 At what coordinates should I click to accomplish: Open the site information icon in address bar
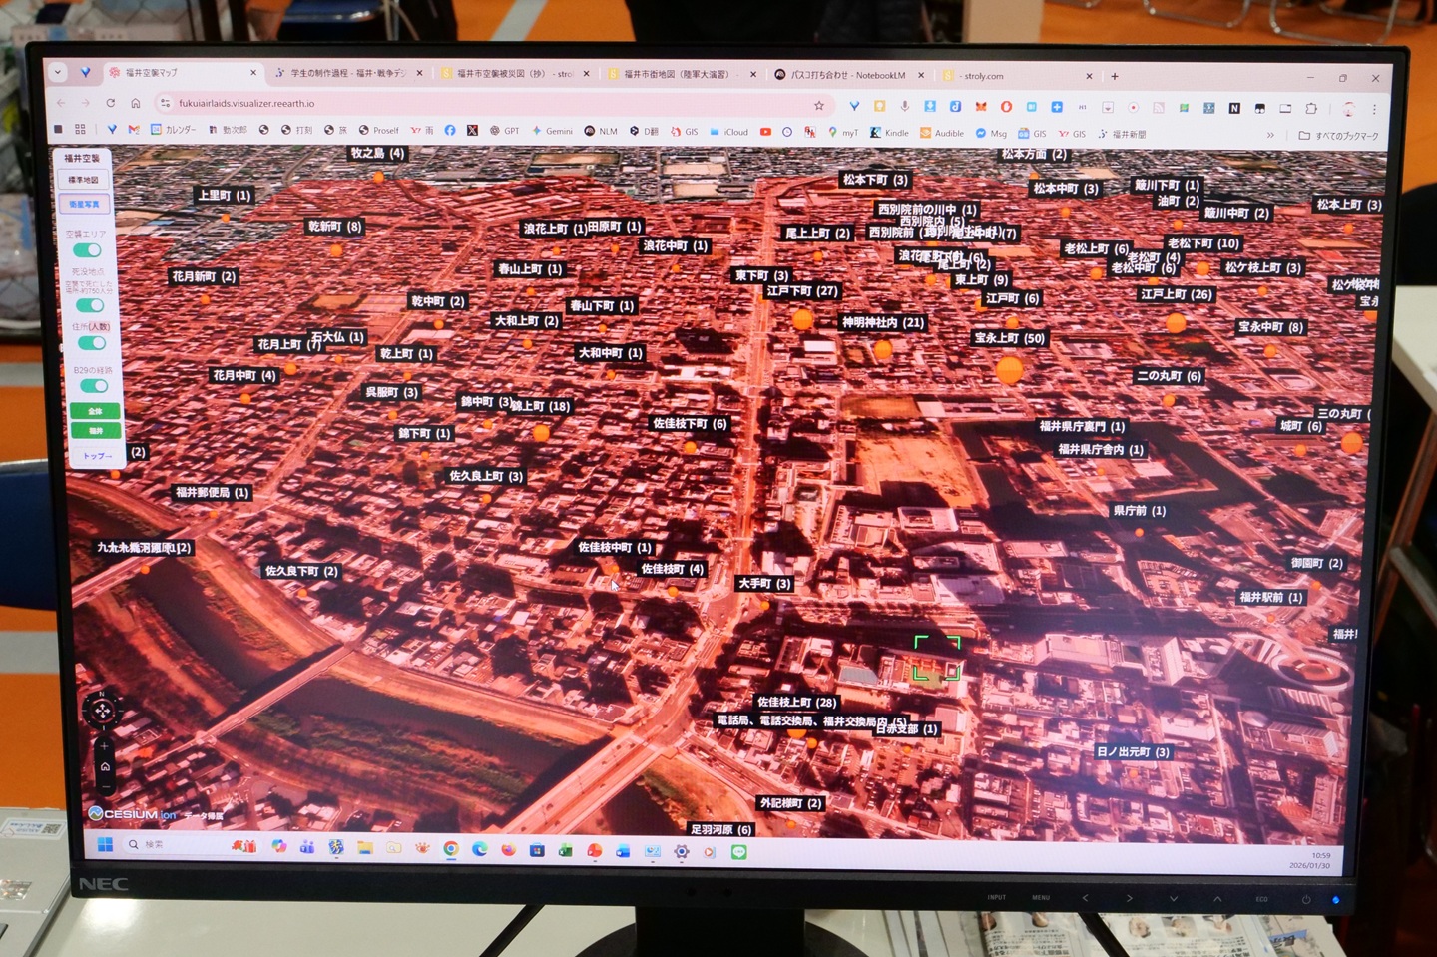[166, 103]
